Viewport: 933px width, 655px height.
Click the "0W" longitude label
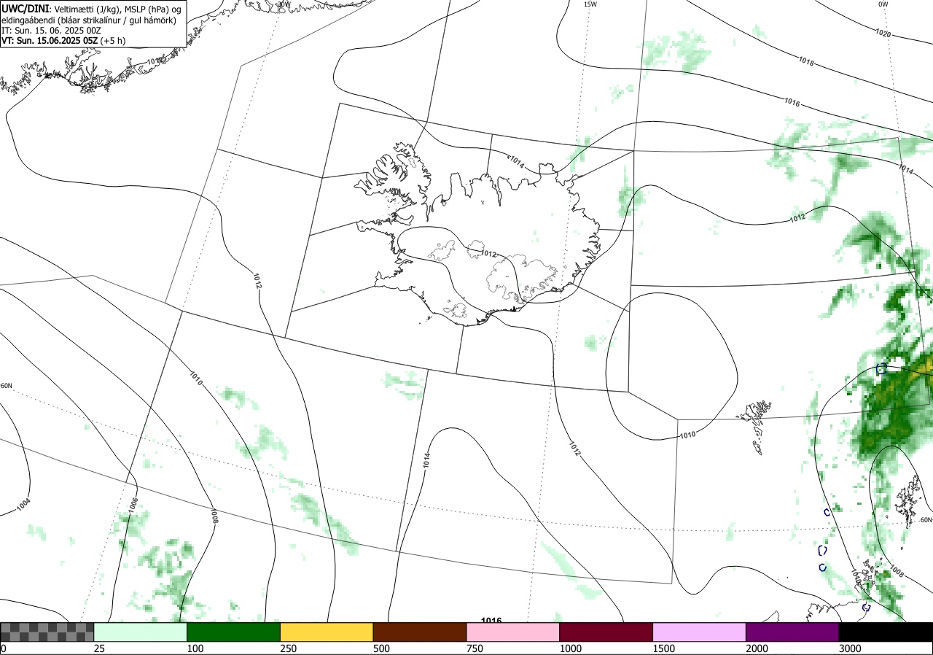coord(883,4)
